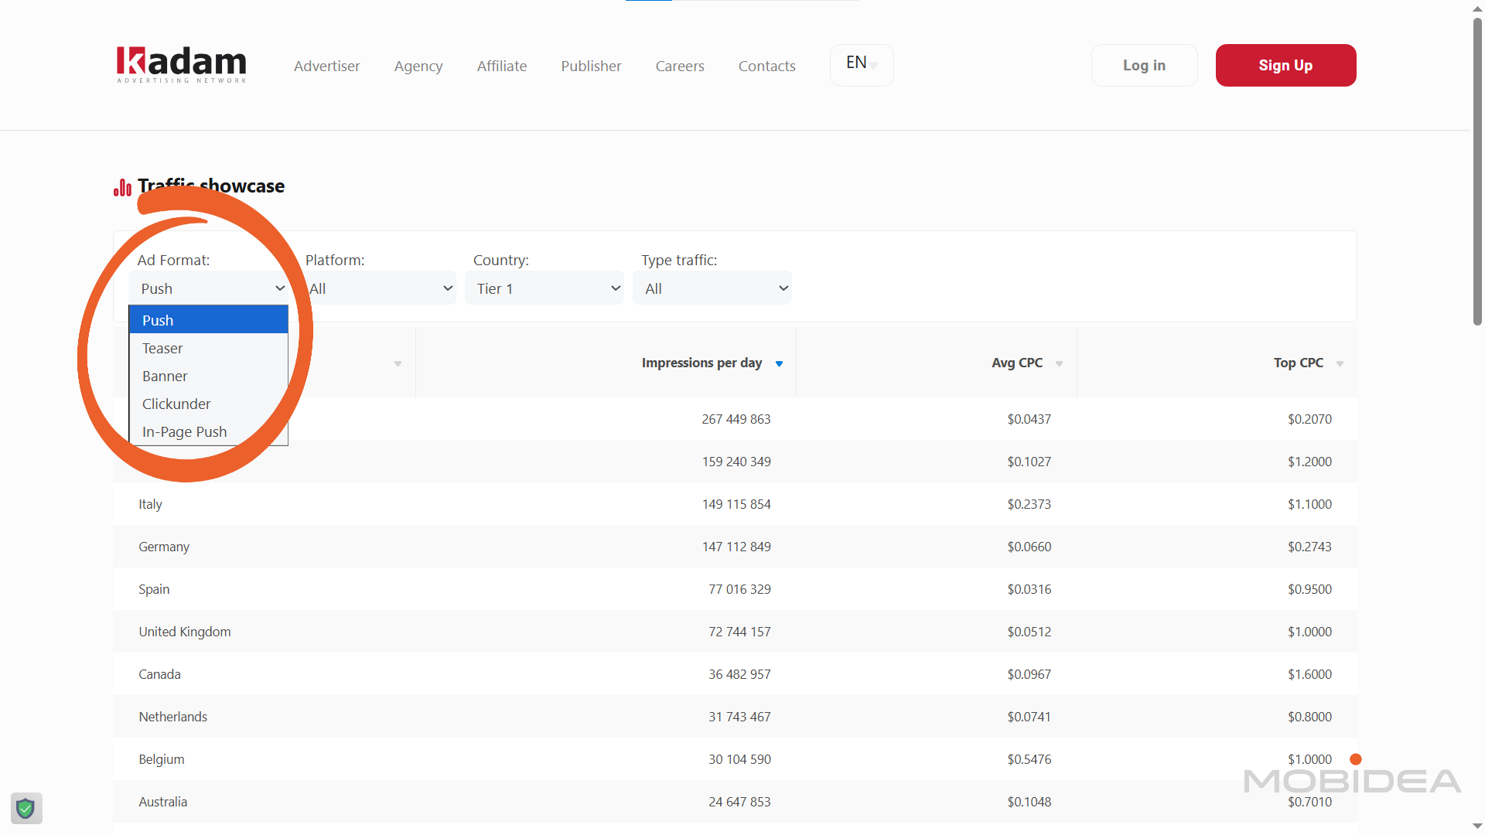Go to the Advertiser page
Viewport: 1485px width, 835px height.
point(326,66)
